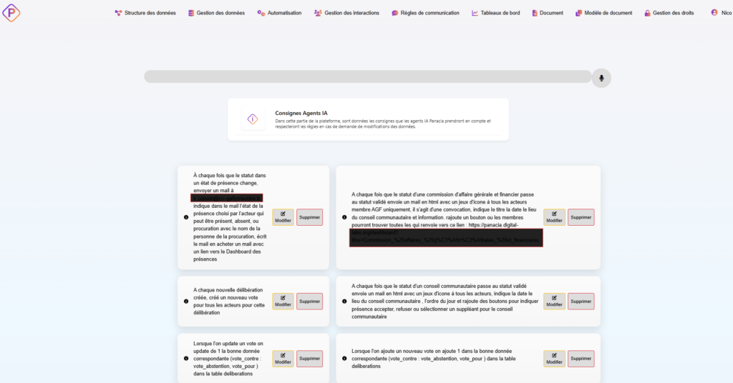
Task: Click the user avatar icon next to Nico
Action: pos(714,13)
